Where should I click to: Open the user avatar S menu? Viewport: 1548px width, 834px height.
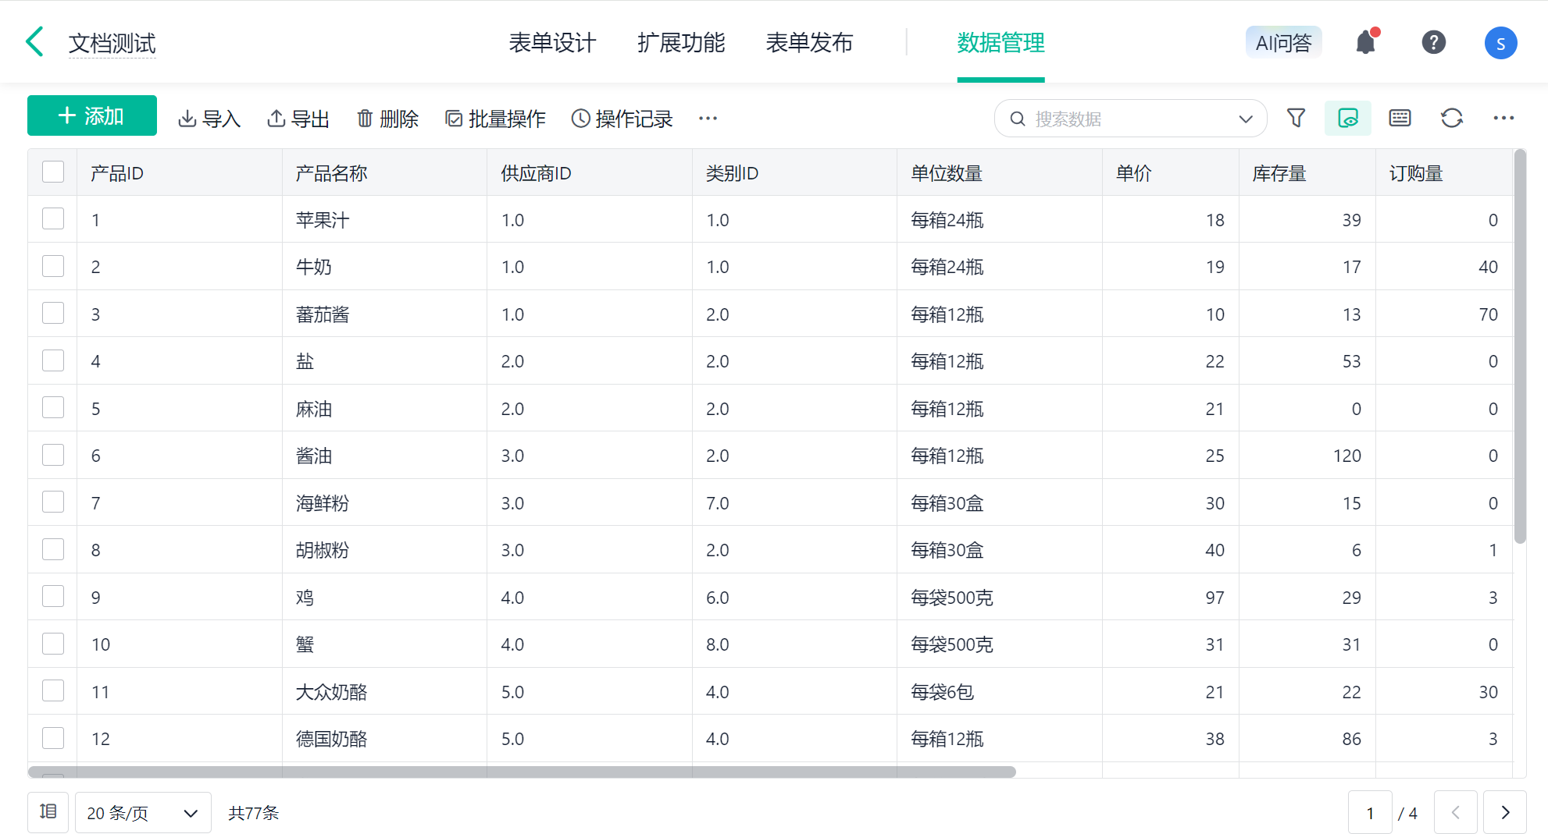click(x=1500, y=43)
